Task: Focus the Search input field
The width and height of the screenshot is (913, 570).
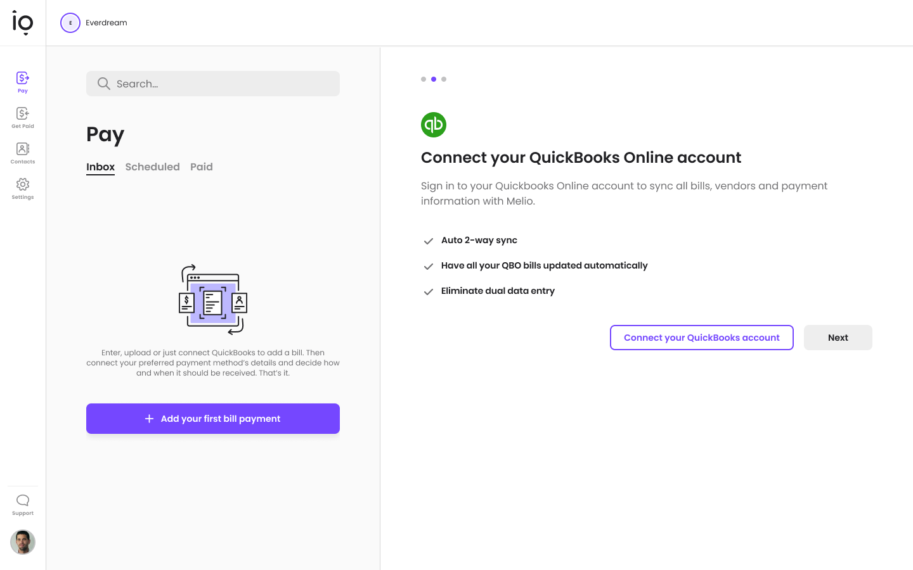Action: [x=222, y=84]
